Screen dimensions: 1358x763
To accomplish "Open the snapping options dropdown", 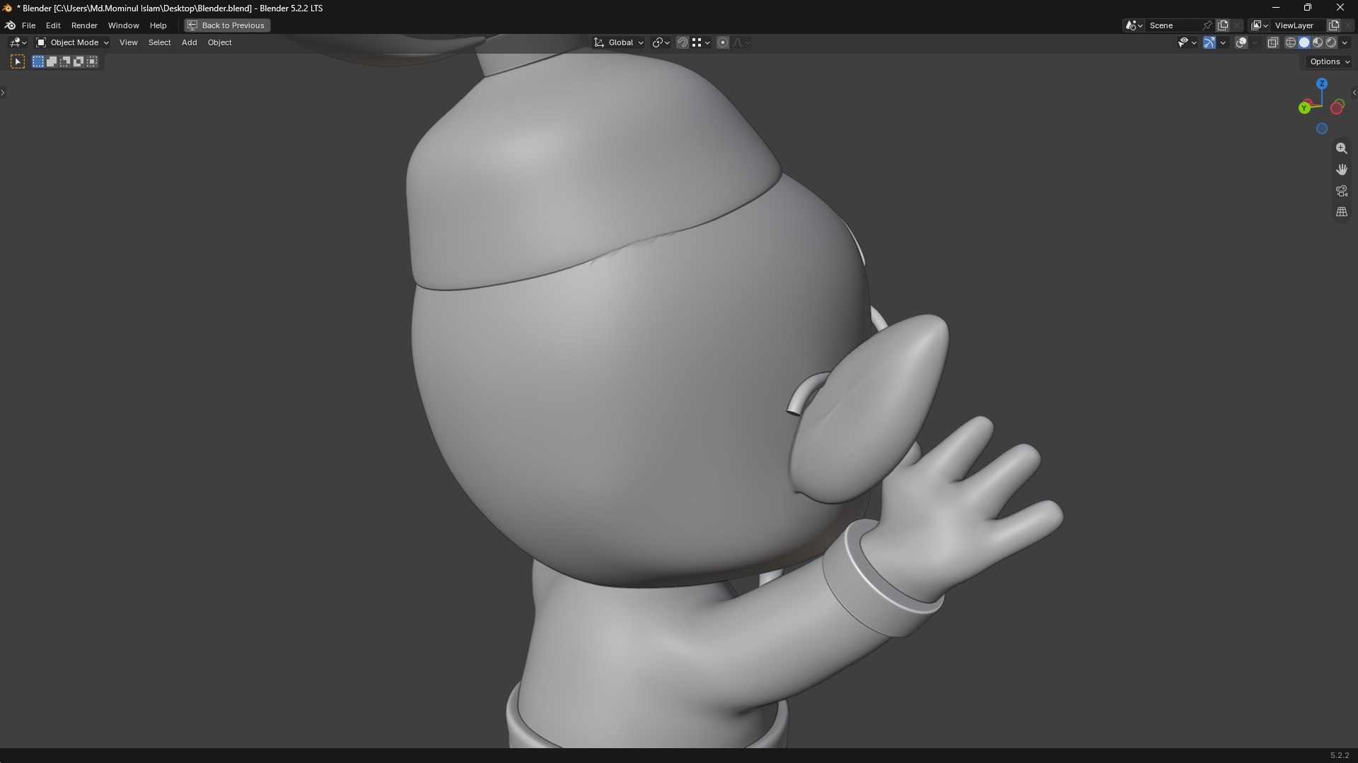I will (x=702, y=43).
